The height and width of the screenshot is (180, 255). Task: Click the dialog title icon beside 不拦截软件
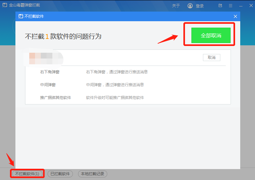21,16
